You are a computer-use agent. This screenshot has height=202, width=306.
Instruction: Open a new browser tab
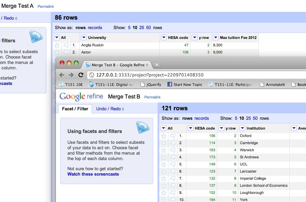(157, 65)
